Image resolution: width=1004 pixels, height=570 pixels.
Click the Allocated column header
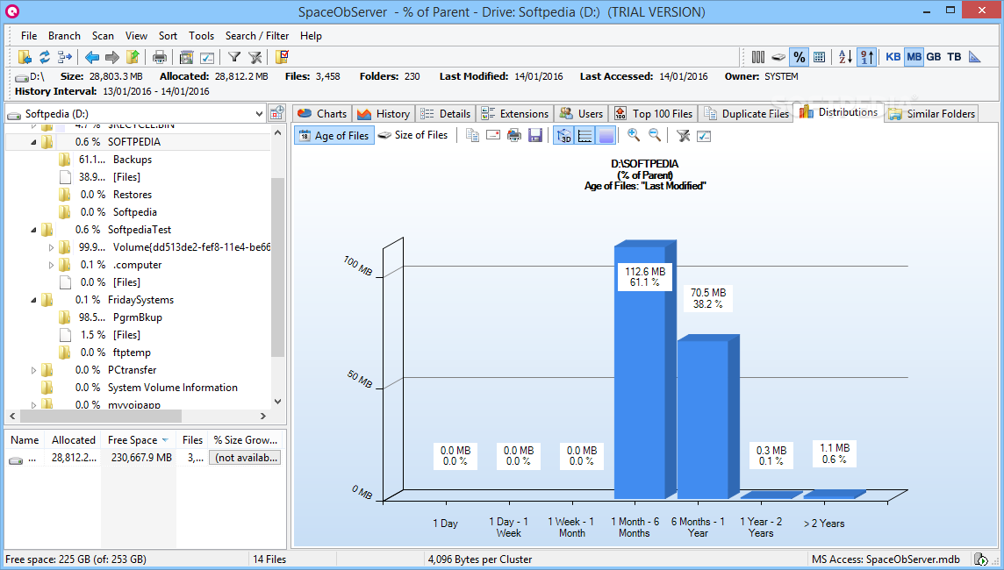[74, 440]
